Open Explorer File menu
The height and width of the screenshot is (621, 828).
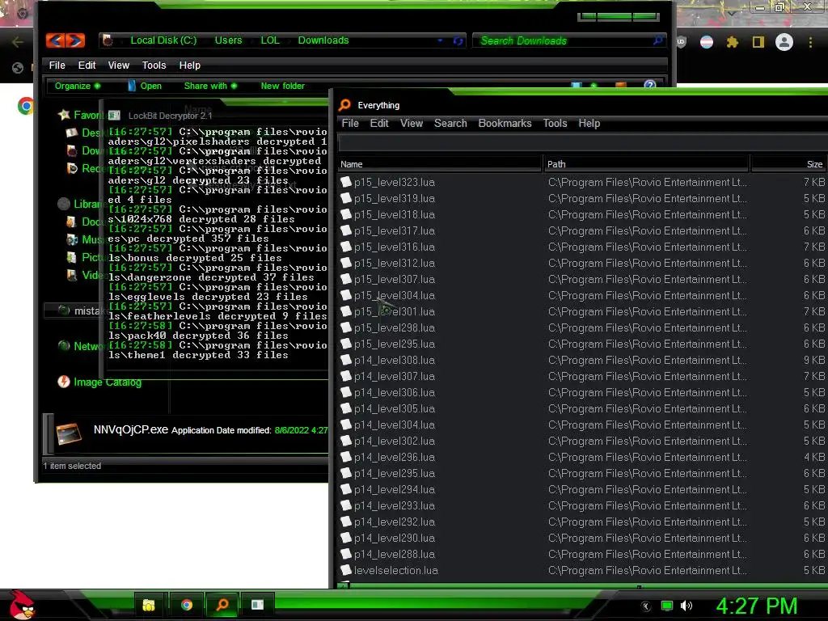(57, 65)
